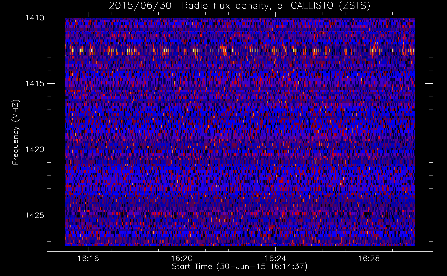Click the plot title '2015/06/30 Radio flux density'
447x276 pixels.
point(240,6)
